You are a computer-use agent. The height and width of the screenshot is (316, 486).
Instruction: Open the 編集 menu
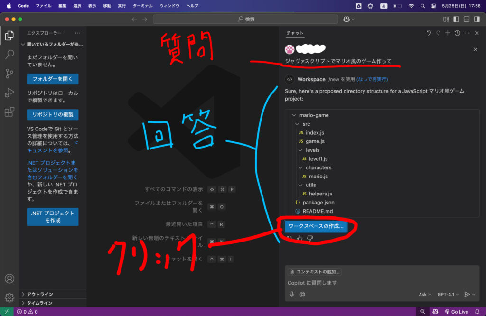pos(62,6)
